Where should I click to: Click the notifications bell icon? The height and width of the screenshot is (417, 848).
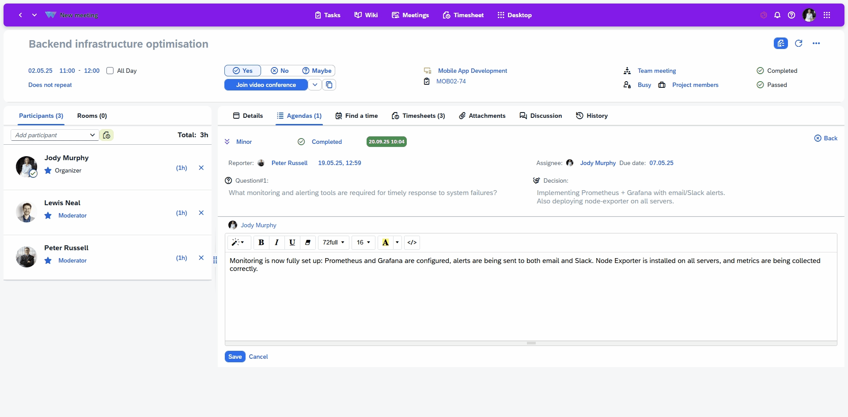point(777,15)
